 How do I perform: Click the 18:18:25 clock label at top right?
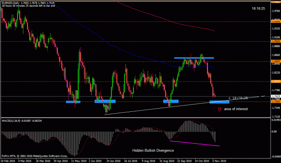[258, 9]
